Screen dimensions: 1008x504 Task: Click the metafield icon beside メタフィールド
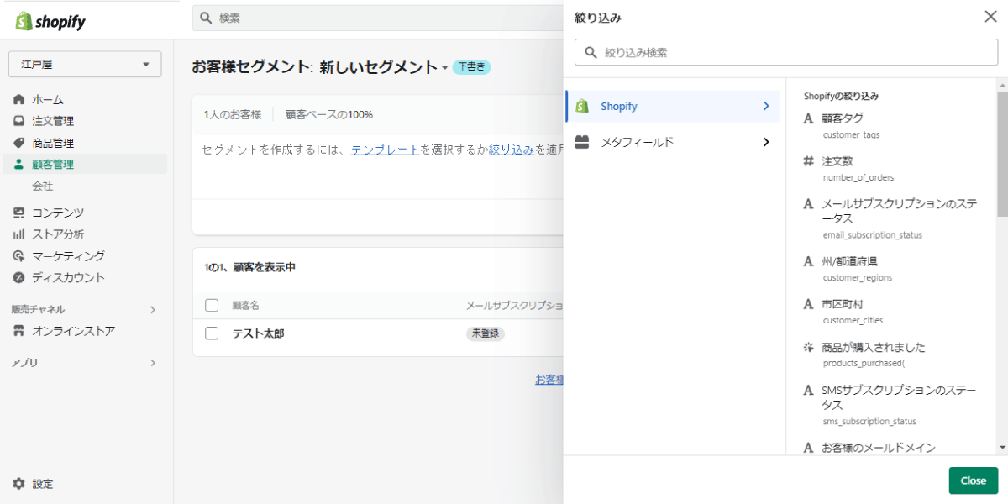click(x=582, y=142)
